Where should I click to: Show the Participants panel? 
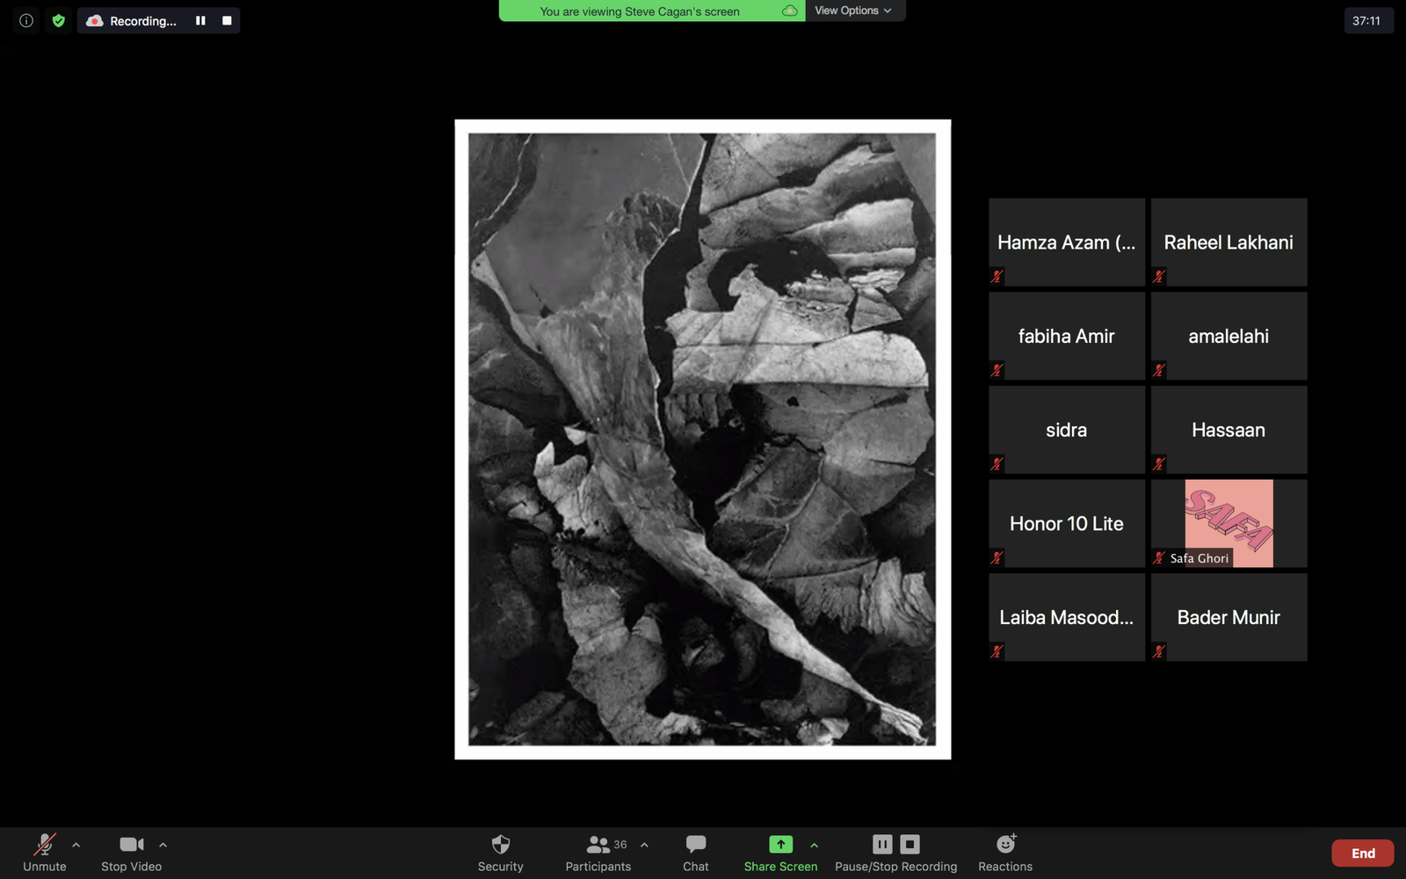click(598, 852)
